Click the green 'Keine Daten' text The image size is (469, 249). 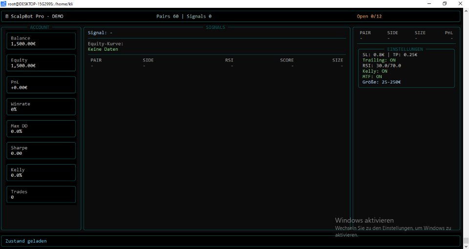coord(103,49)
